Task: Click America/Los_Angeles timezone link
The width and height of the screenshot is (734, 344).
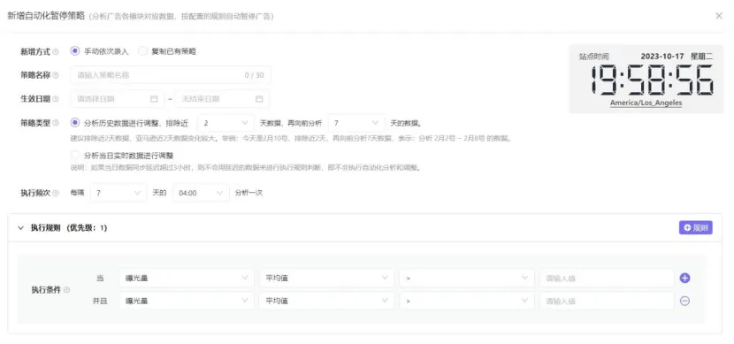Action: click(x=646, y=103)
